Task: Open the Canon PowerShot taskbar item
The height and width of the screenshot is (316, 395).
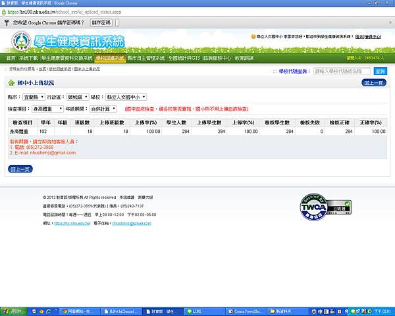Action: (x=246, y=311)
